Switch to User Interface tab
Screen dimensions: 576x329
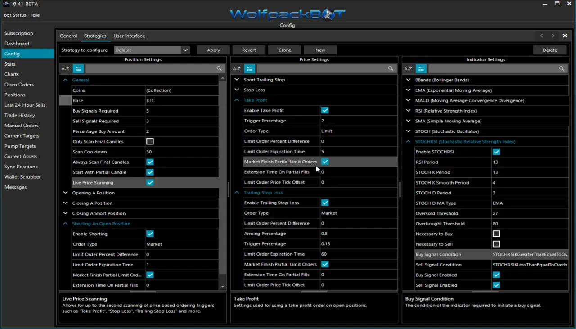(129, 36)
